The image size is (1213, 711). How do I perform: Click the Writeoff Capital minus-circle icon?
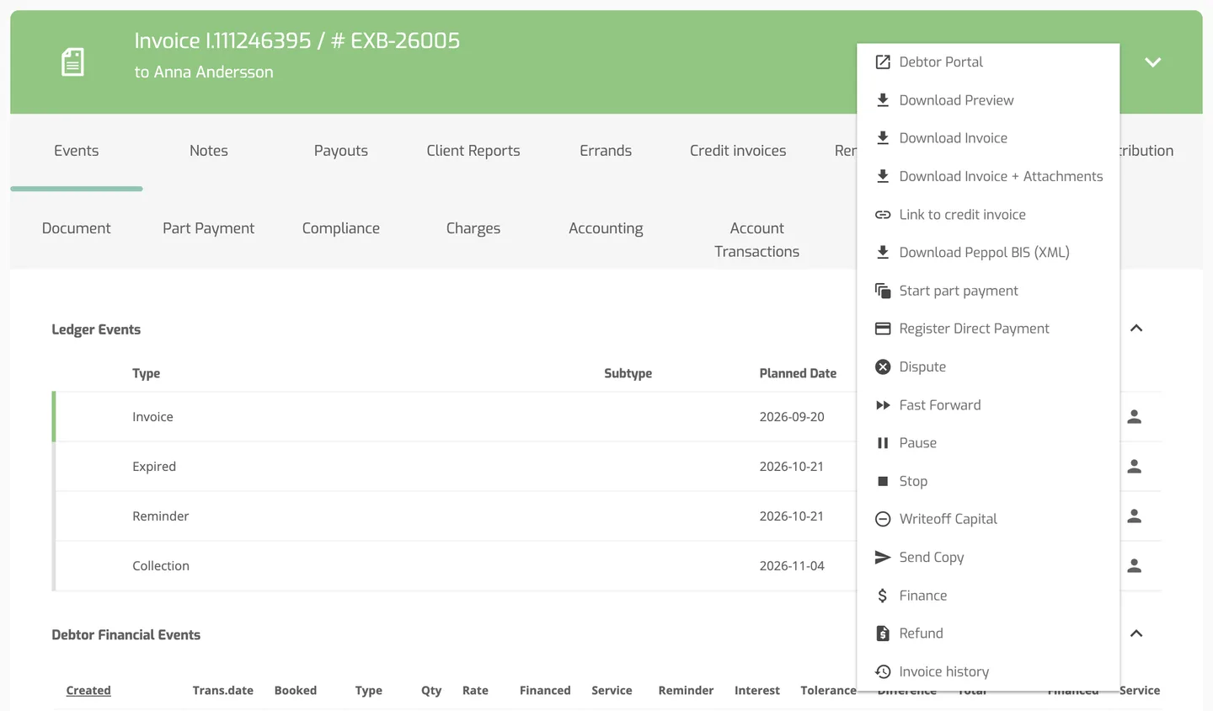883,519
